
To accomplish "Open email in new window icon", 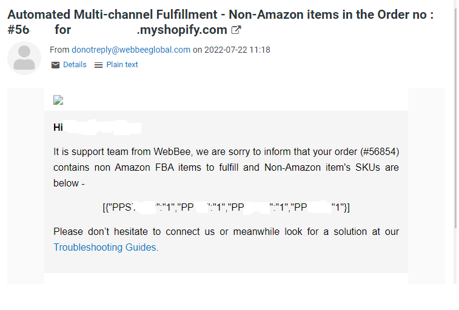I will [236, 30].
